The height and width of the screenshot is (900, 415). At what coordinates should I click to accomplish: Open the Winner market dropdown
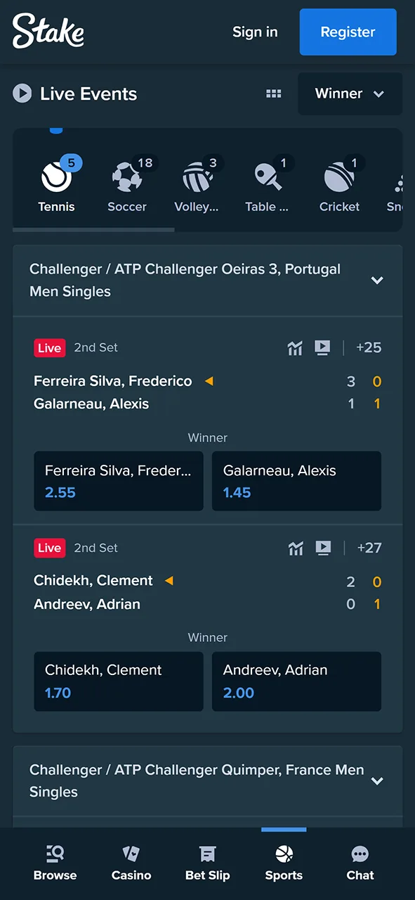click(x=350, y=93)
